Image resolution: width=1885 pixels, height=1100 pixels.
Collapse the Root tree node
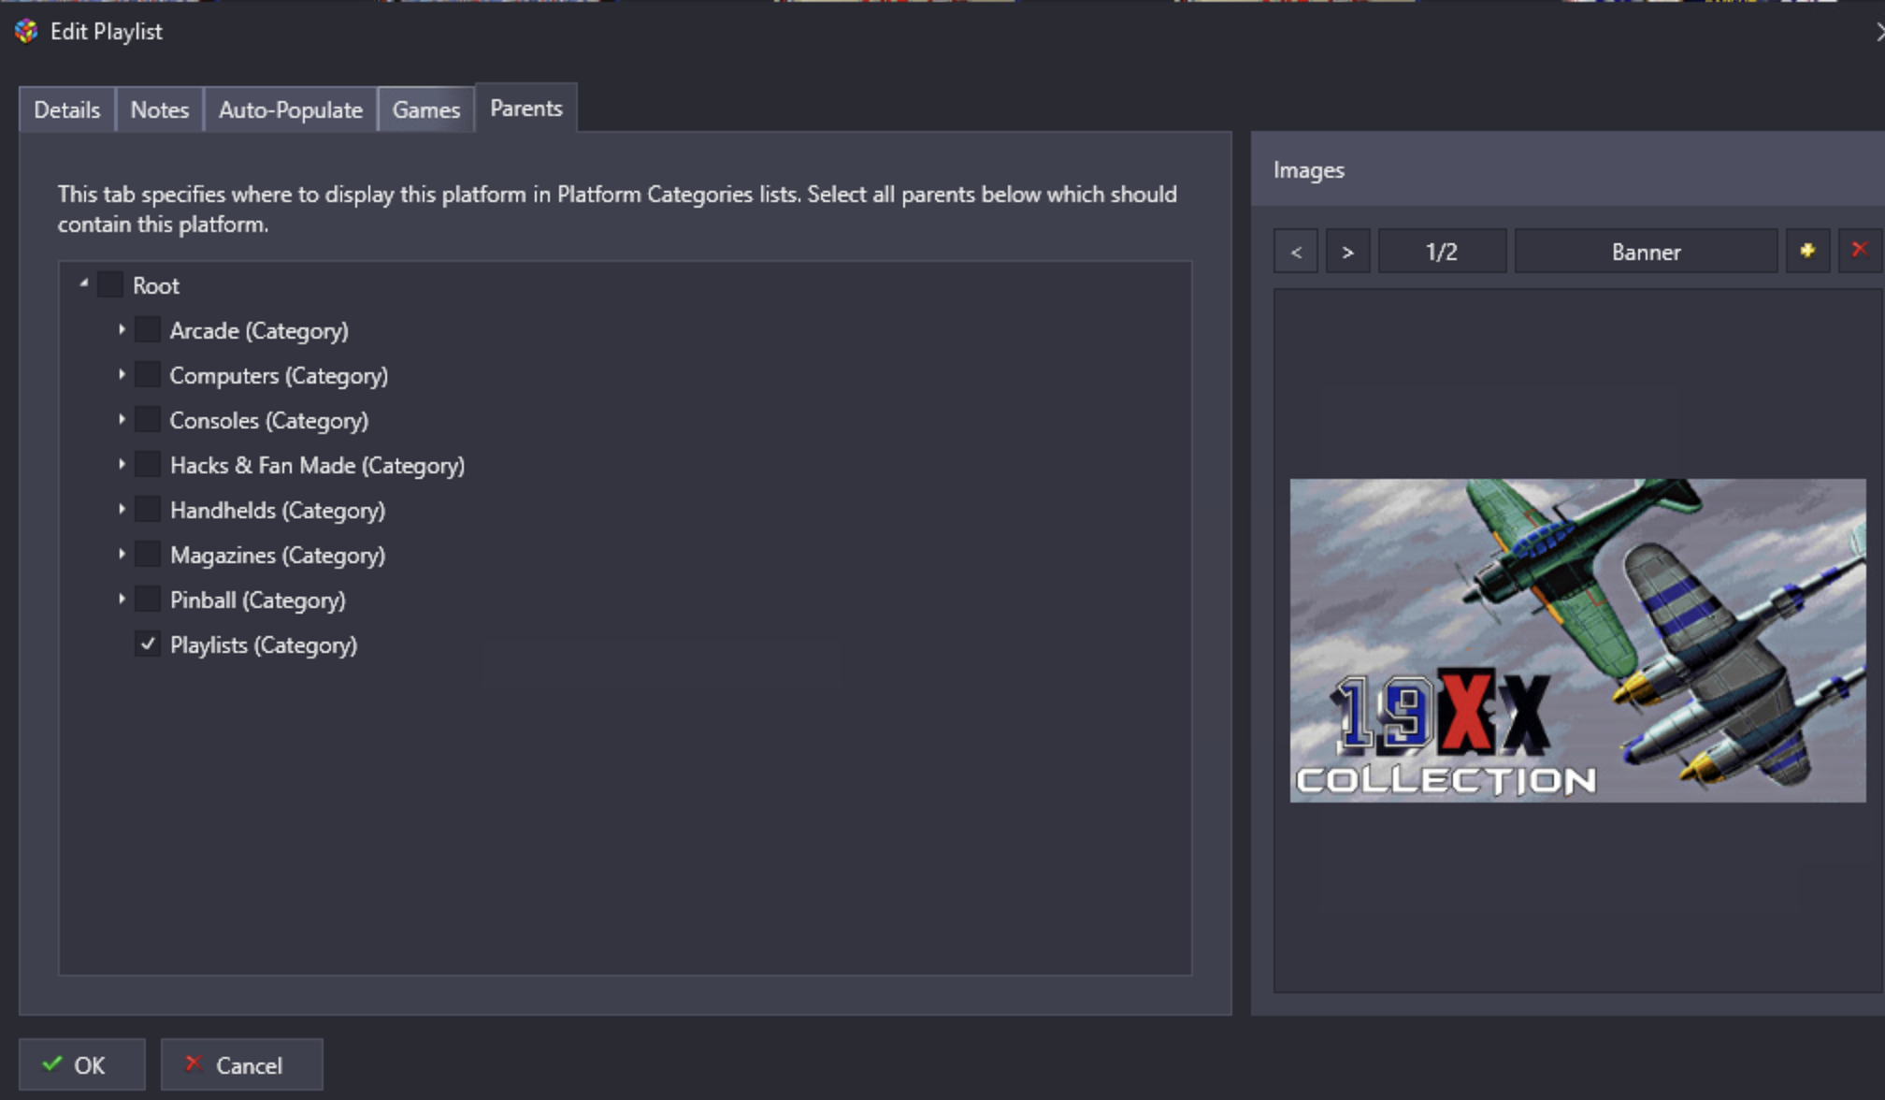(84, 283)
